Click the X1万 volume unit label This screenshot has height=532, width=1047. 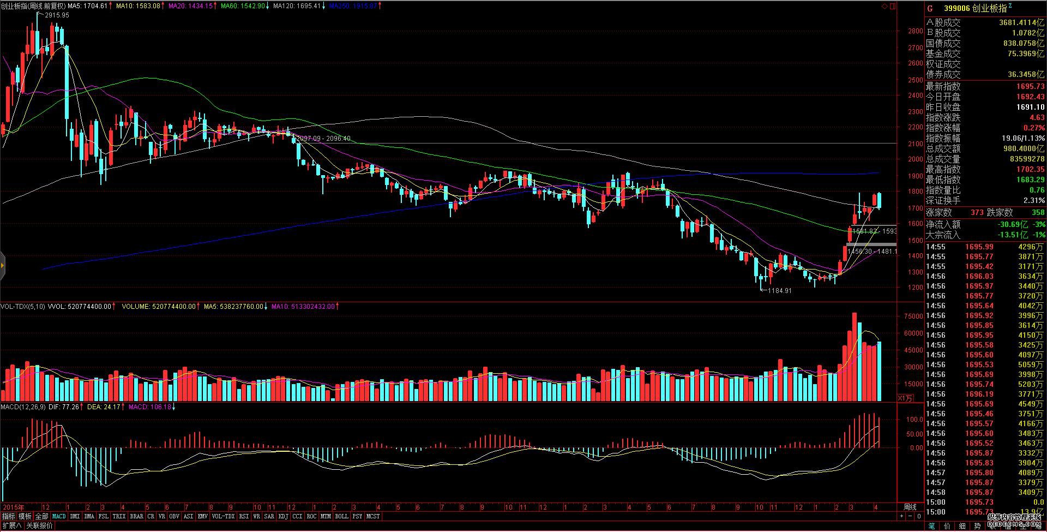[x=905, y=398]
